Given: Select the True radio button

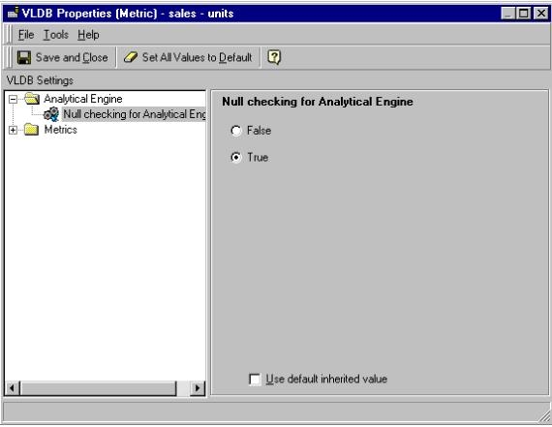Looking at the screenshot, I should [x=236, y=157].
